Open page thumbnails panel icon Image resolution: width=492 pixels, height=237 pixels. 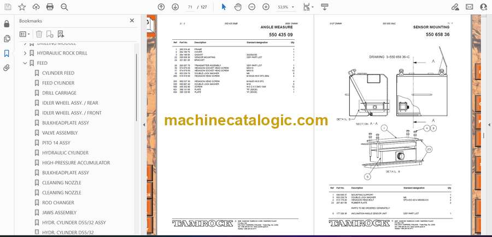pyautogui.click(x=7, y=39)
